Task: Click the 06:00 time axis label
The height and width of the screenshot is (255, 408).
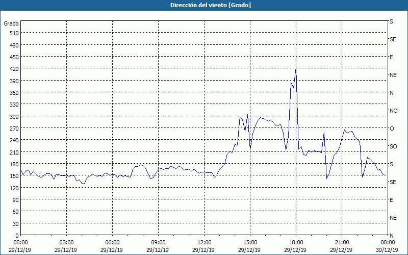Action: pos(112,242)
